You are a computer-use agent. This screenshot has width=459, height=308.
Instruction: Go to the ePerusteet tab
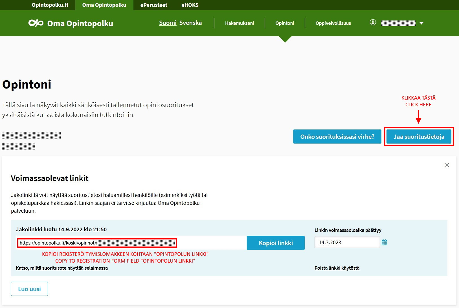154,5
